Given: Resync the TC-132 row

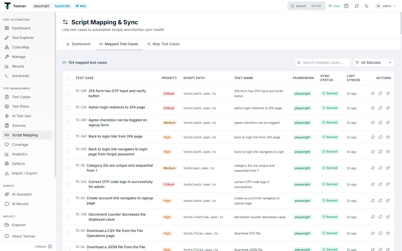Looking at the screenshot, I should point(373,152).
